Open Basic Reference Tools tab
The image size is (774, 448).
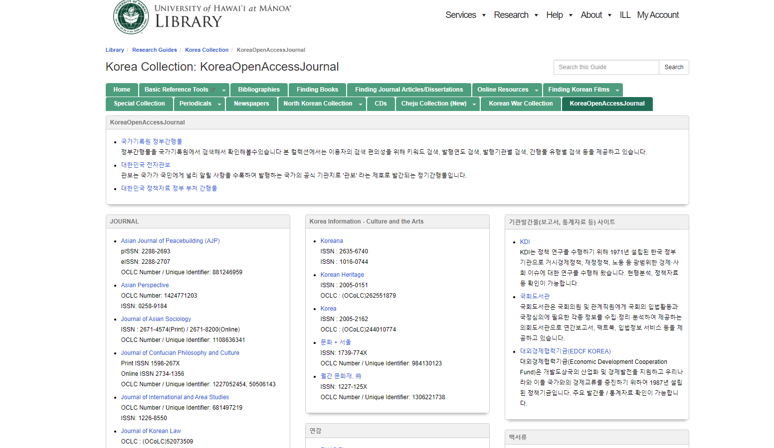click(177, 90)
